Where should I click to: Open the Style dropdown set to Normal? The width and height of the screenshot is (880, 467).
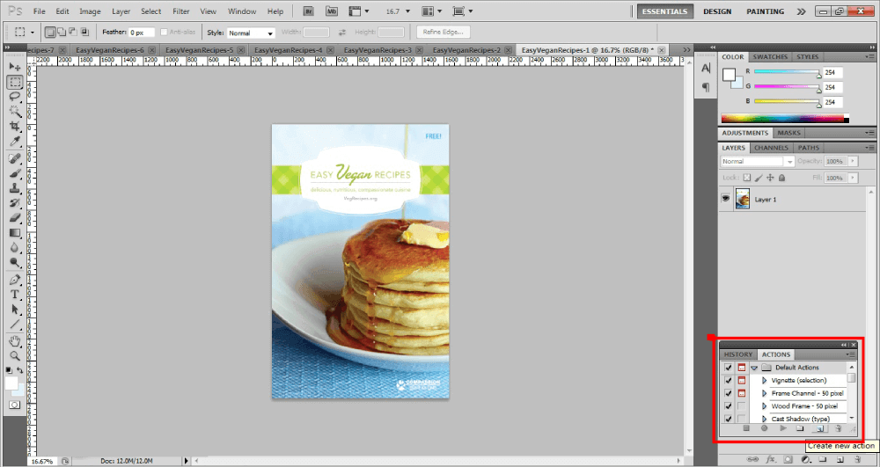(x=251, y=33)
